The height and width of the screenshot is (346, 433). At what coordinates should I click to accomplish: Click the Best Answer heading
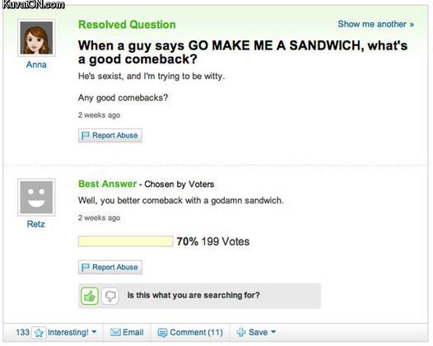point(107,184)
